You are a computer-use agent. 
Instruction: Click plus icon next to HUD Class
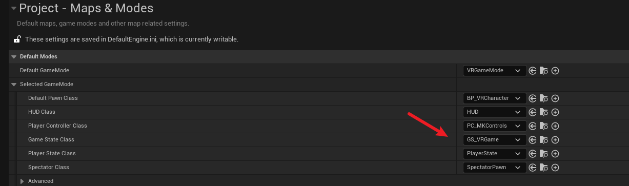[555, 112]
